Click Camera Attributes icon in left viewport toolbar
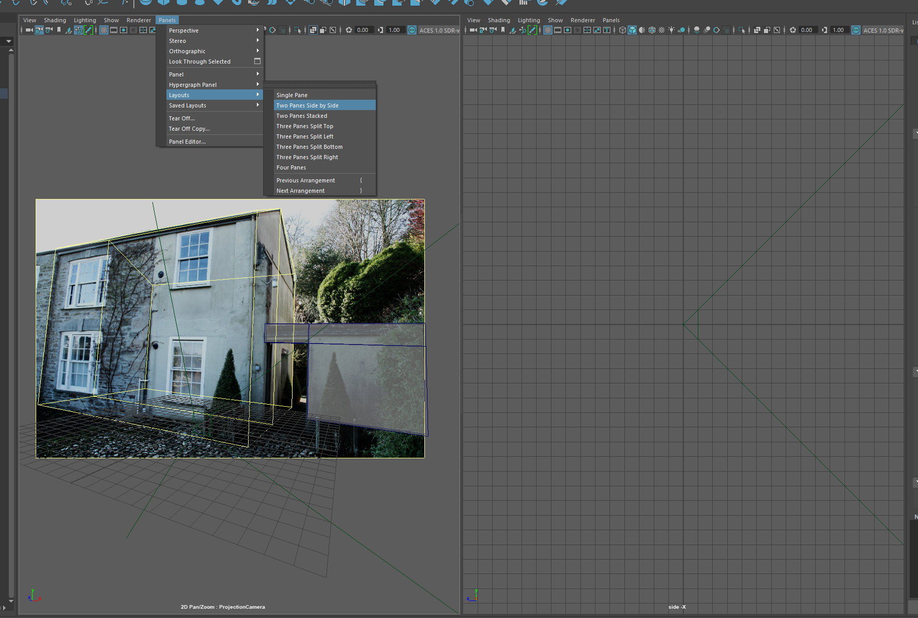 point(49,30)
